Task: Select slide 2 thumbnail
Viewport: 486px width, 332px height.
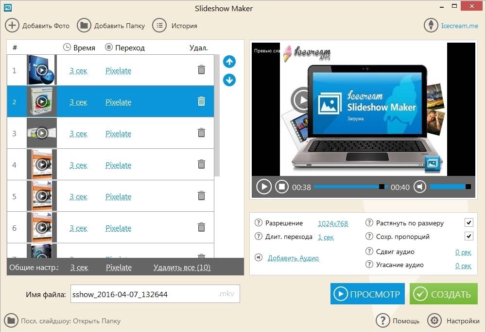Action: (42, 101)
